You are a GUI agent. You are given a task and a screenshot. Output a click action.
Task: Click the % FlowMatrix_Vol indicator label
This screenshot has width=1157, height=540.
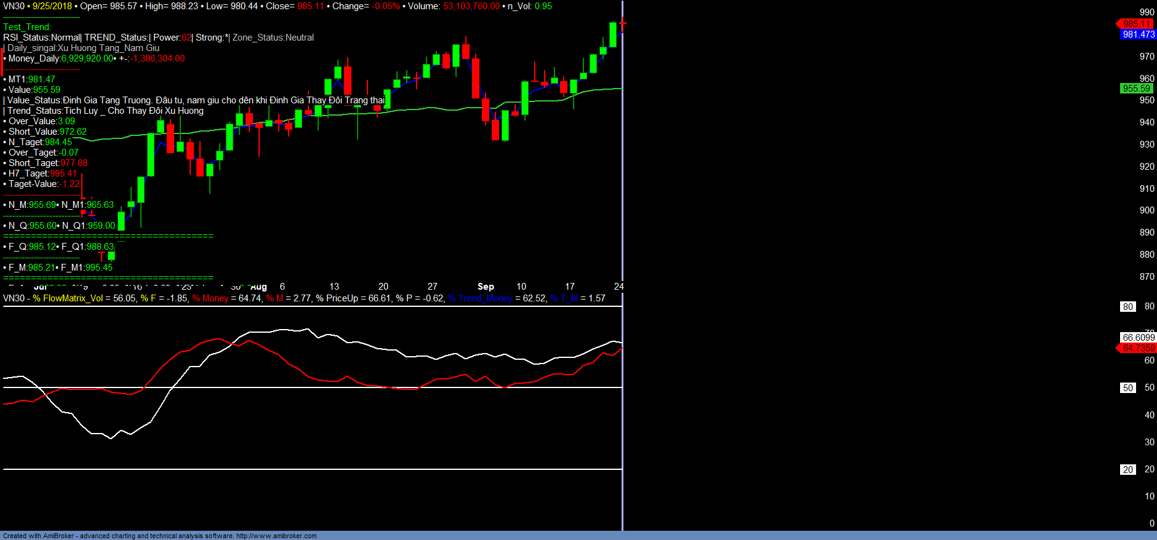pyautogui.click(x=68, y=298)
